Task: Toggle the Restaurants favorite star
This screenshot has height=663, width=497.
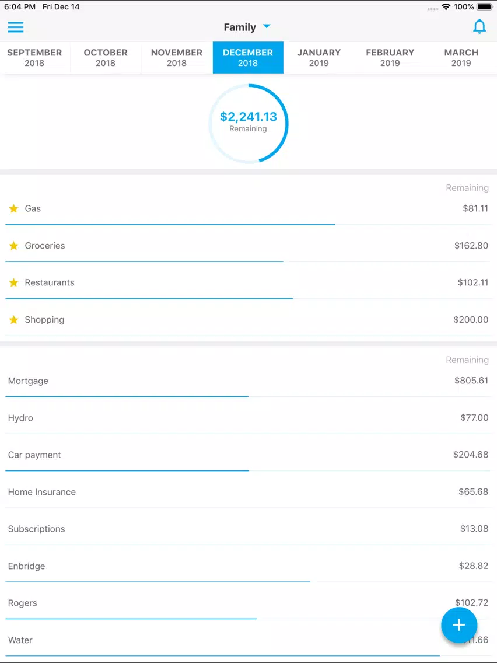Action: pos(14,282)
